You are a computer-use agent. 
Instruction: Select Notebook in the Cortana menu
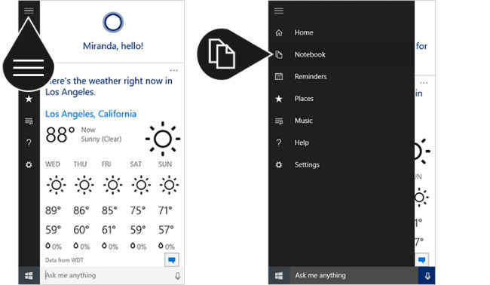(310, 54)
